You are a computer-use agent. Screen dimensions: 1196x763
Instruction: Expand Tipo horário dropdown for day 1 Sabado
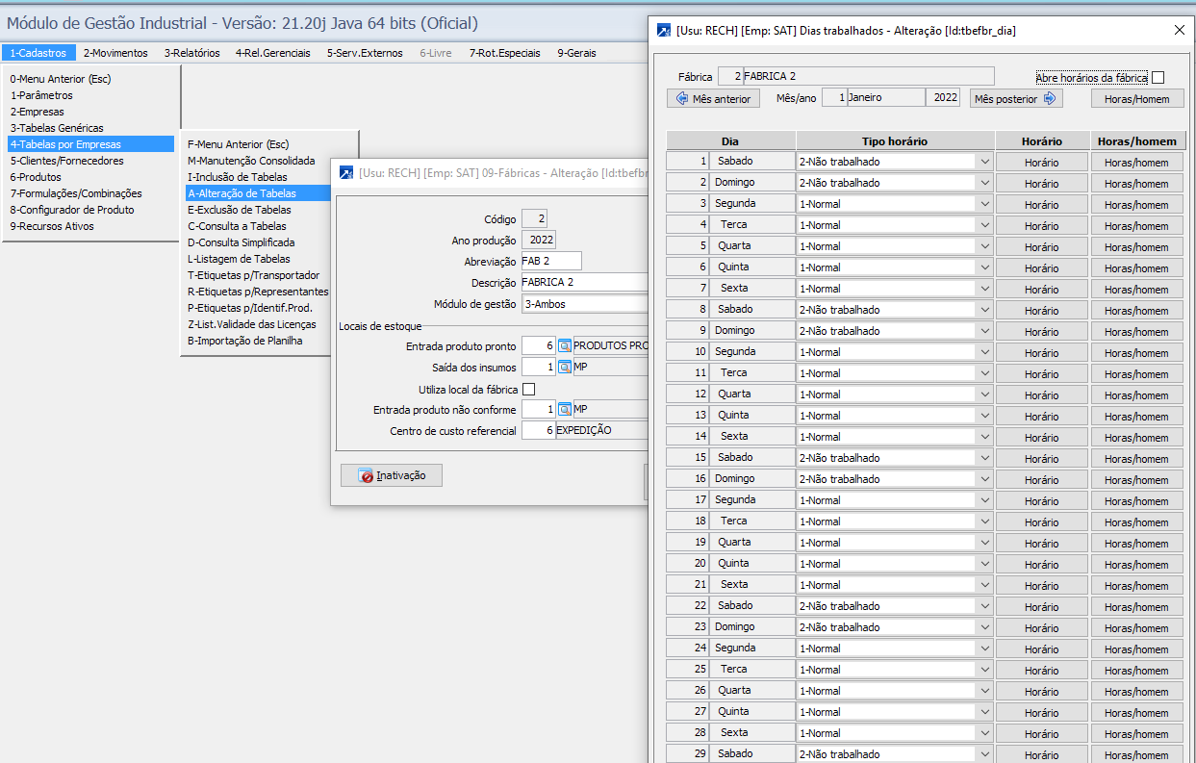[x=983, y=162]
